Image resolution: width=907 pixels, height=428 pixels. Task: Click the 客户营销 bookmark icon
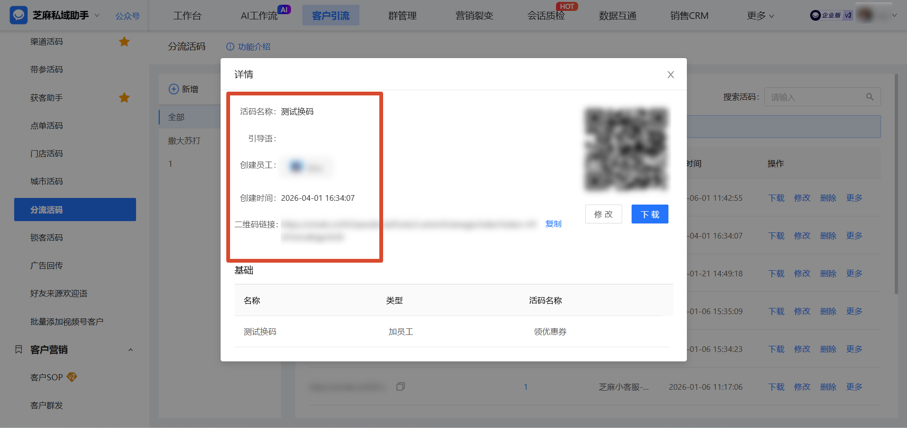tap(18, 350)
